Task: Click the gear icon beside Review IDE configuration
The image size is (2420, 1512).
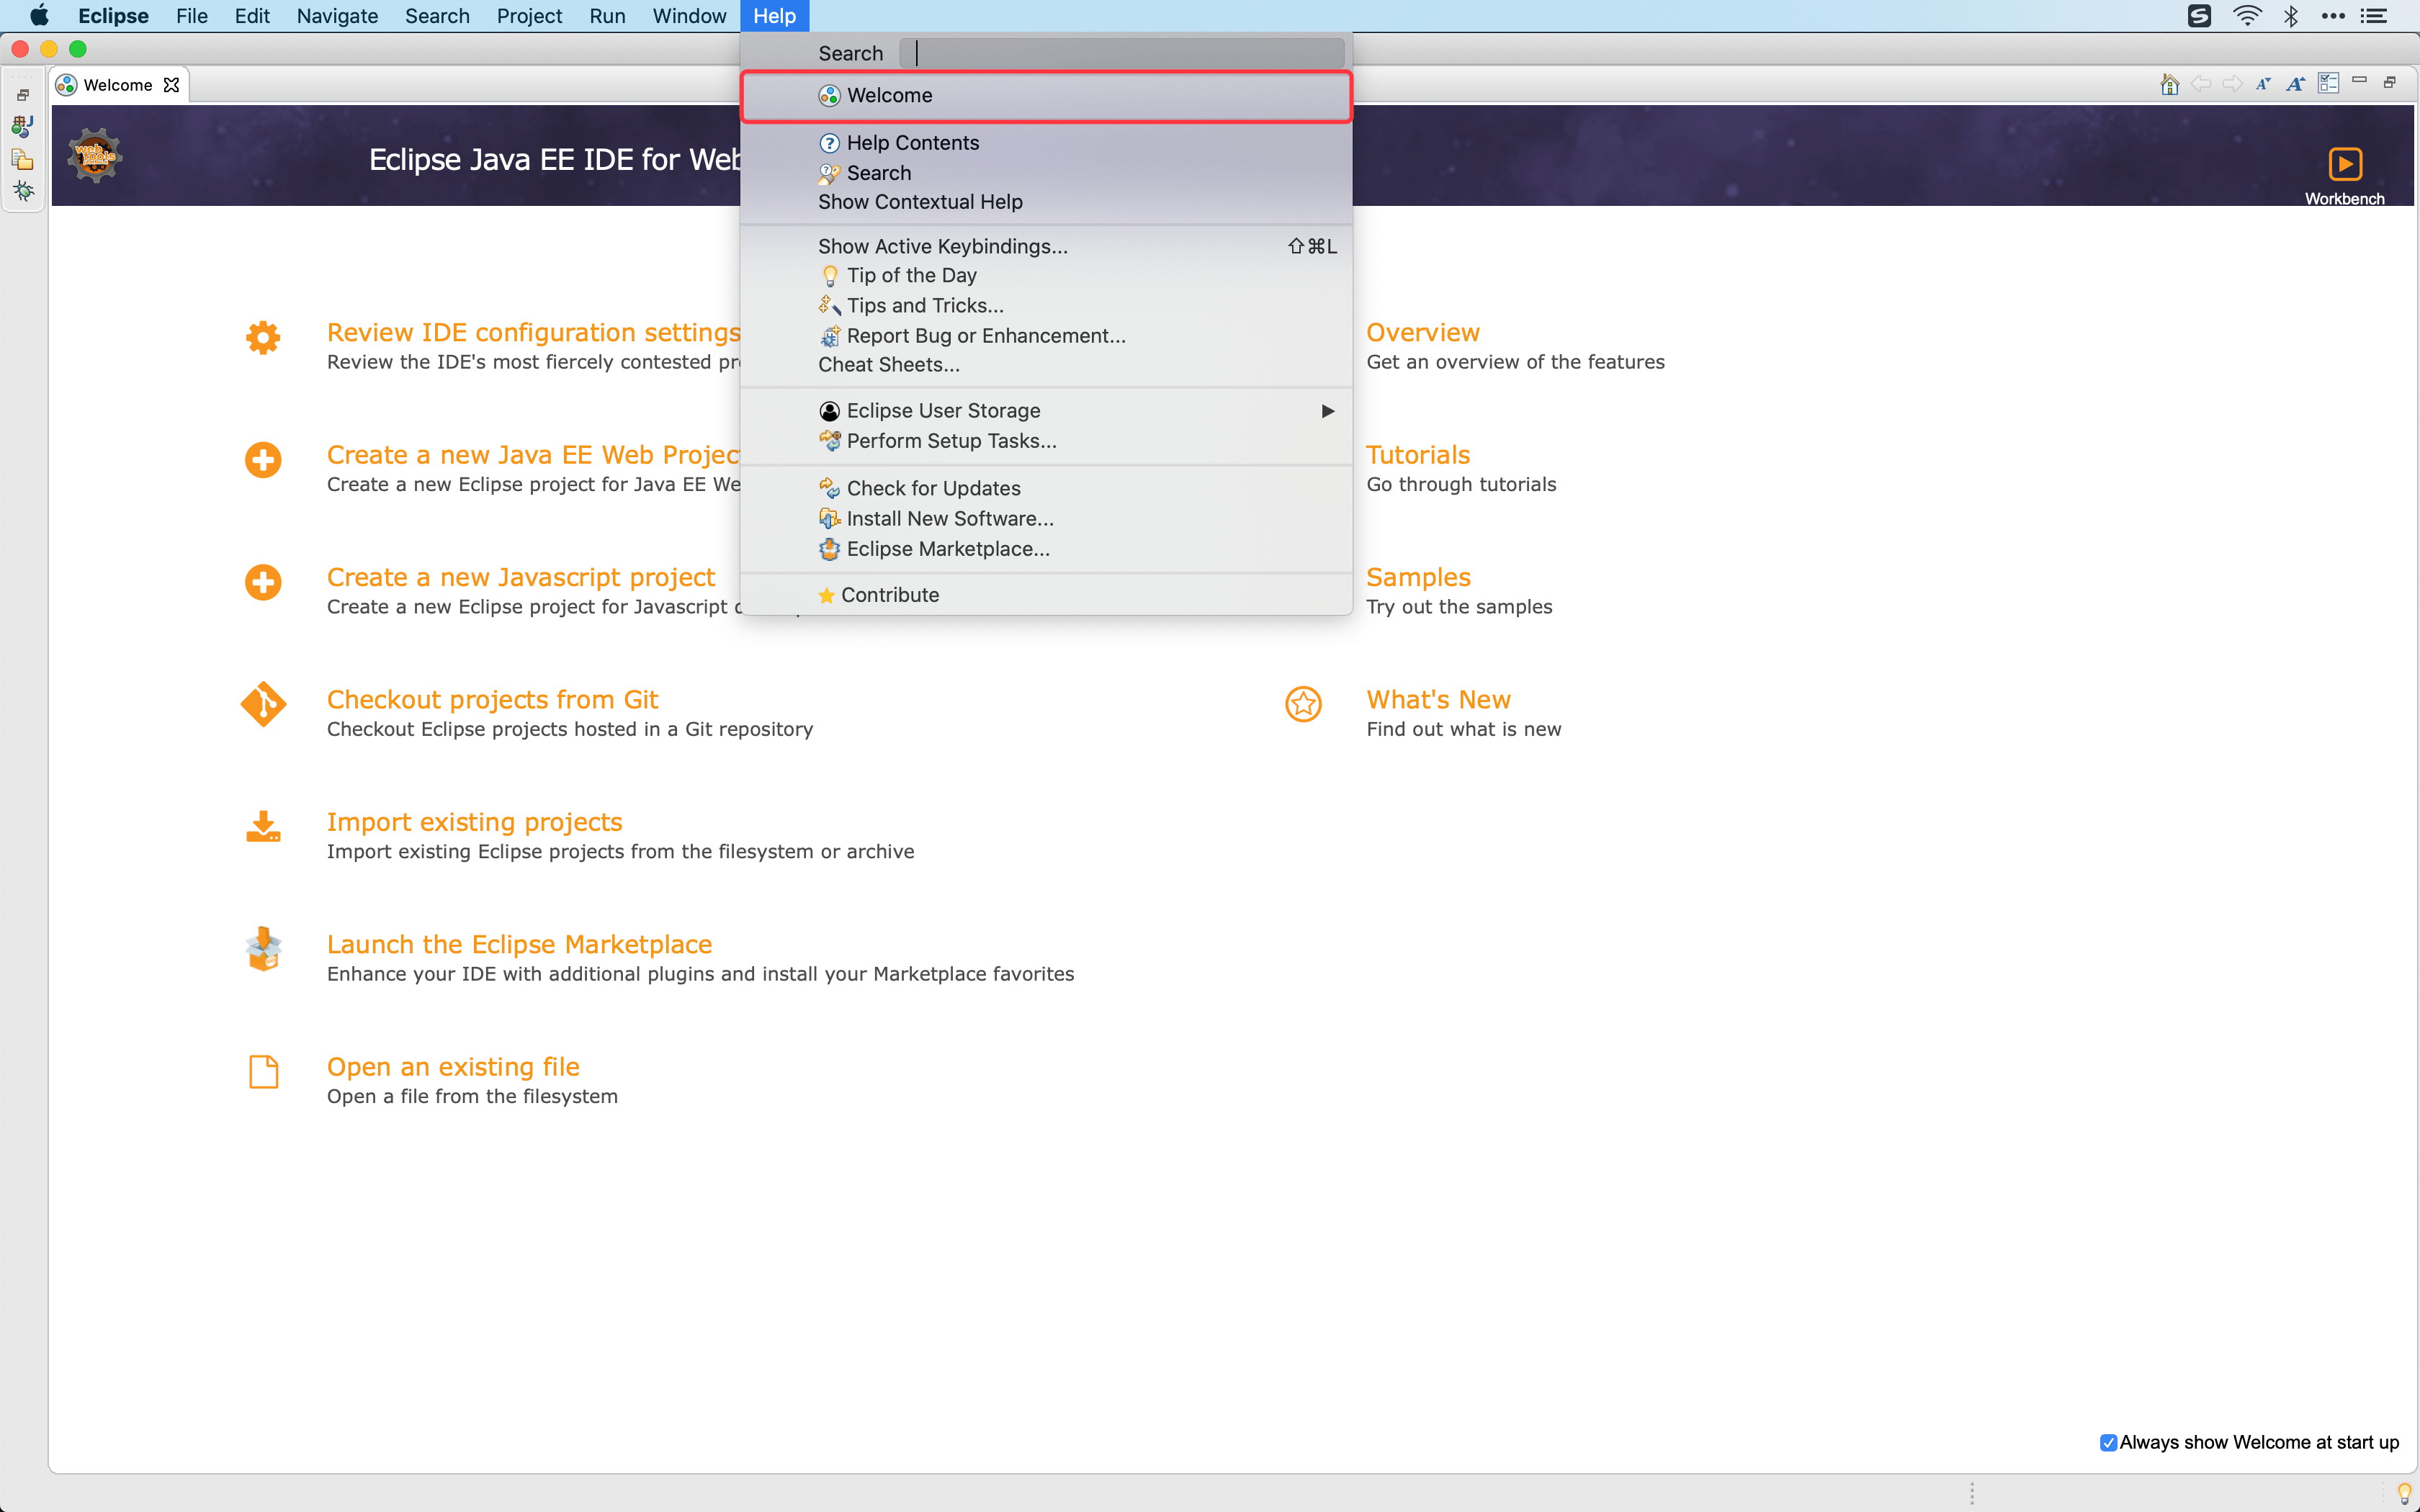Action: point(263,338)
